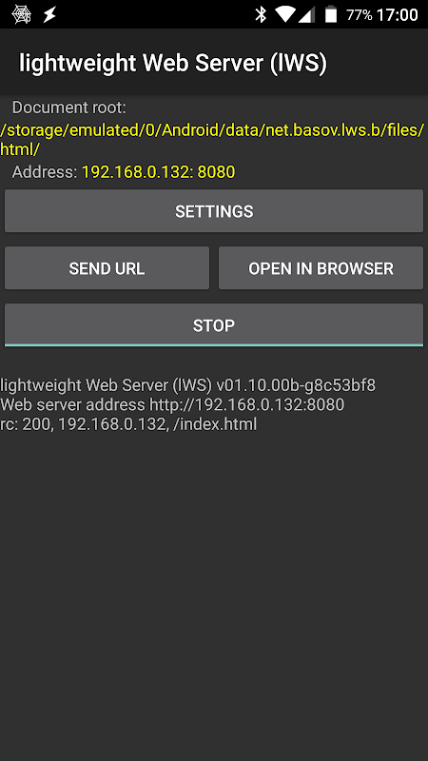Select the document root path text
This screenshot has width=428, height=761.
click(212, 140)
